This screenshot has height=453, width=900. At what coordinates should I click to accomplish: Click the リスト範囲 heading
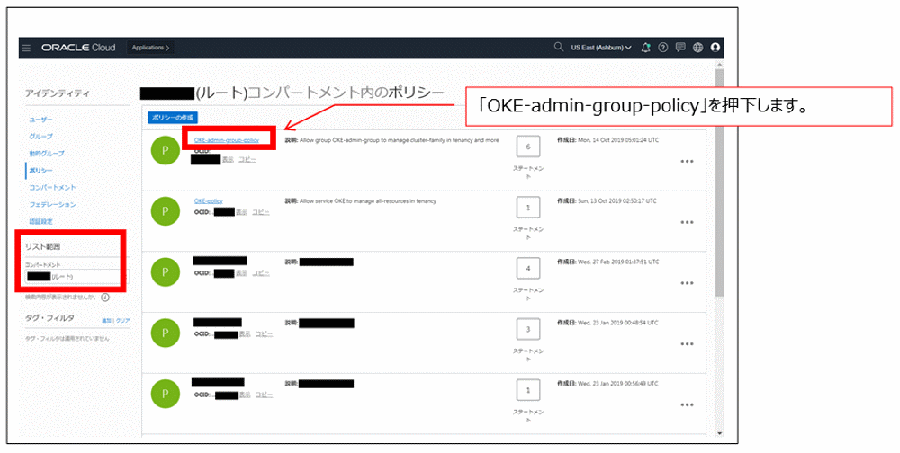(42, 246)
